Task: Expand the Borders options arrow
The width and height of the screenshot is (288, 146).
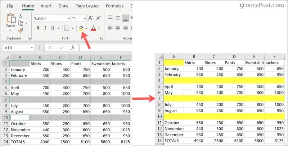Action: 73,28
